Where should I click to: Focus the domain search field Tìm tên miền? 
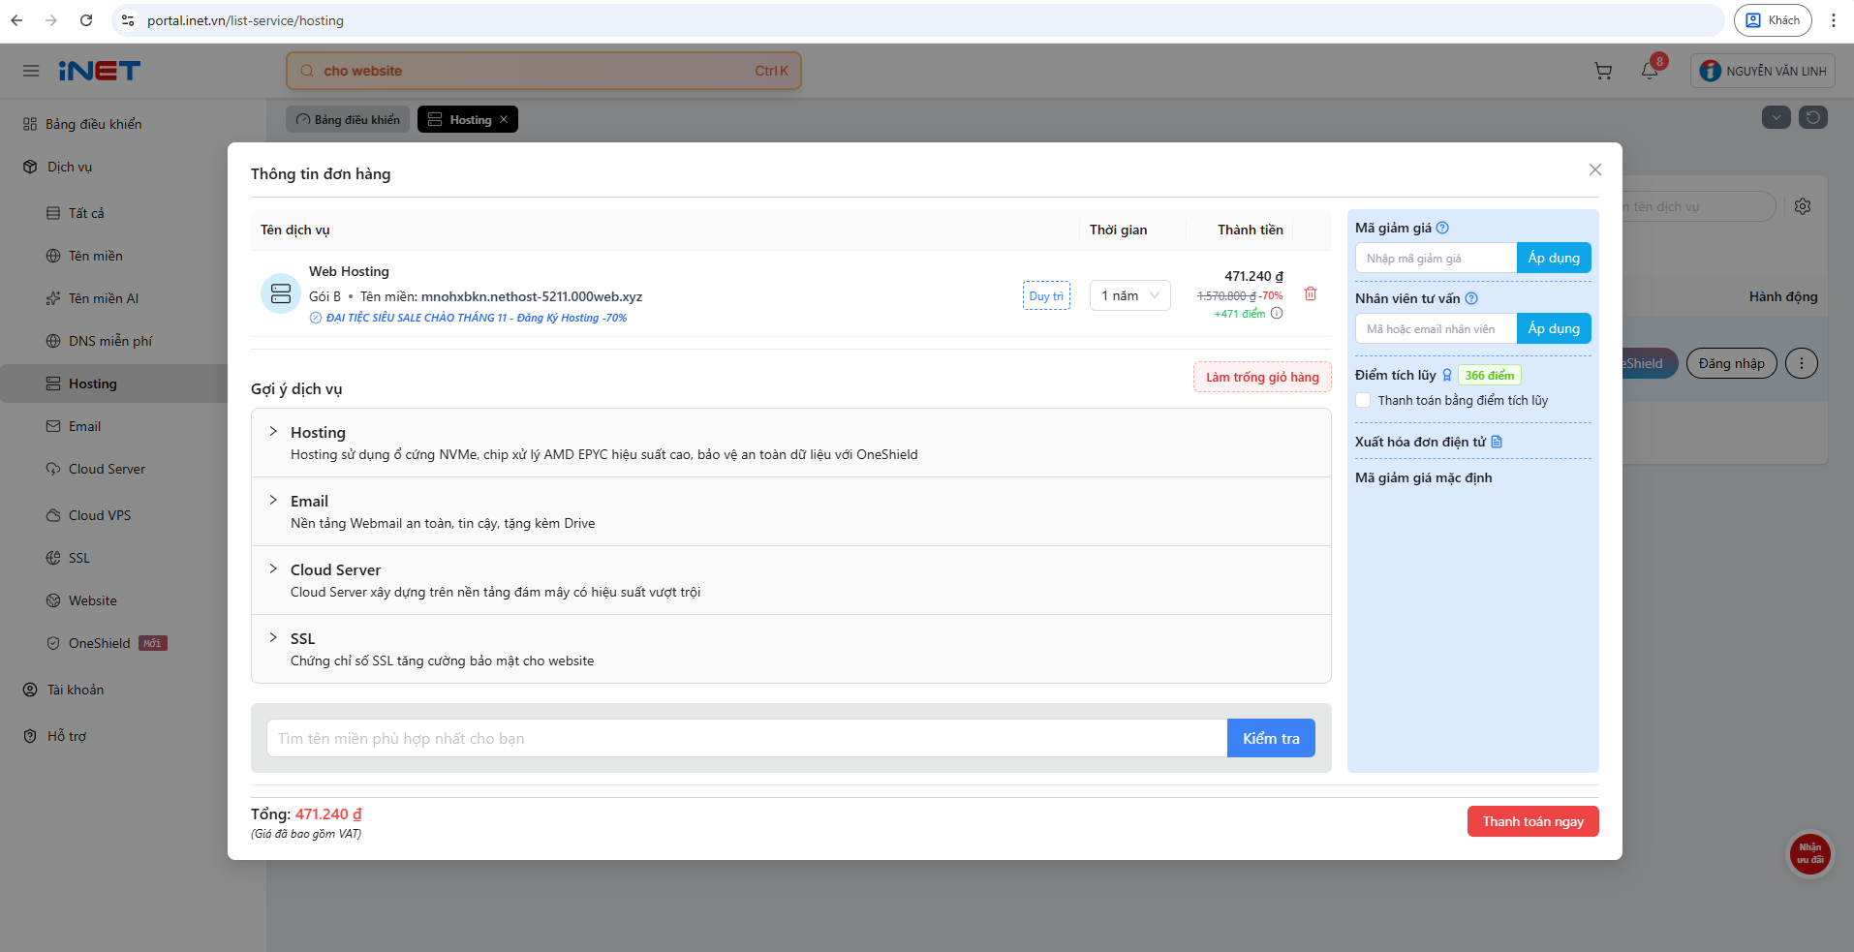747,738
